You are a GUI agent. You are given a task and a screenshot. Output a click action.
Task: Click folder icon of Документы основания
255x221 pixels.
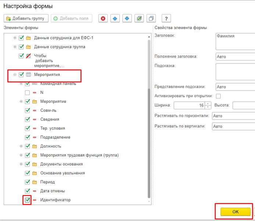pos(35,164)
